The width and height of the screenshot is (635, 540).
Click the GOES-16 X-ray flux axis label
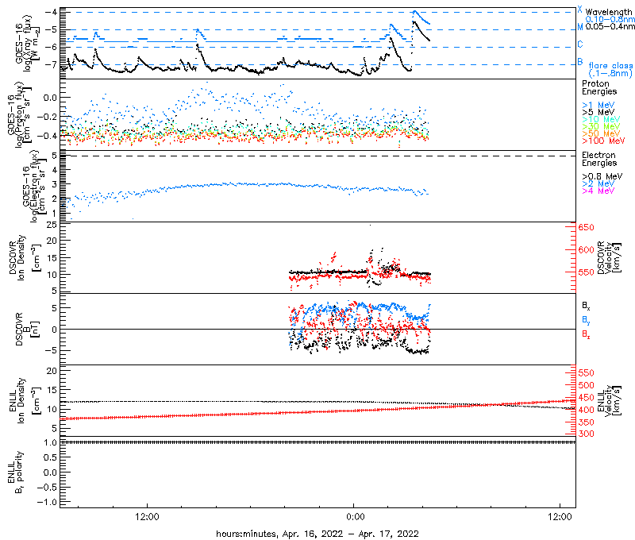[27, 44]
